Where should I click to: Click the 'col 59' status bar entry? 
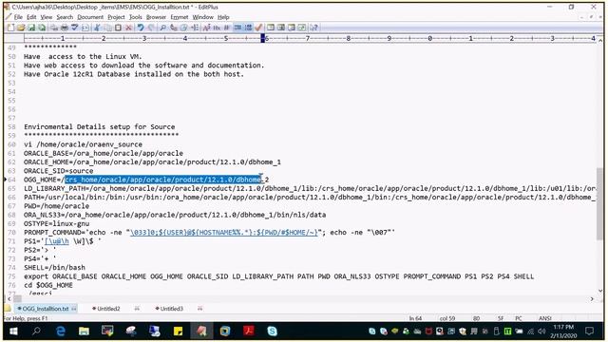tap(447, 318)
